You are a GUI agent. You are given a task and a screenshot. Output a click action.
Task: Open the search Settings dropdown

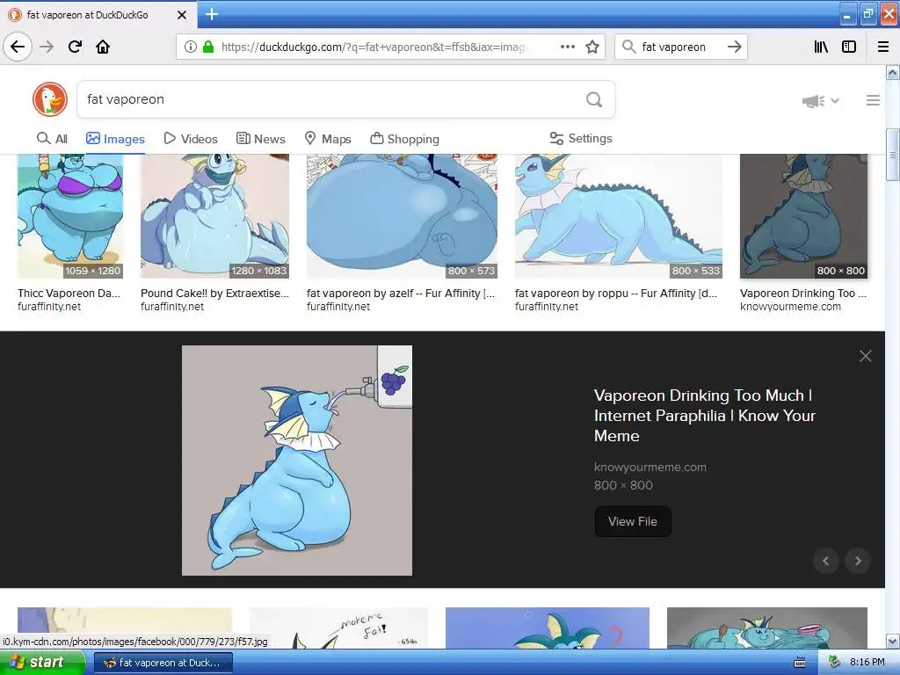pyautogui.click(x=581, y=138)
